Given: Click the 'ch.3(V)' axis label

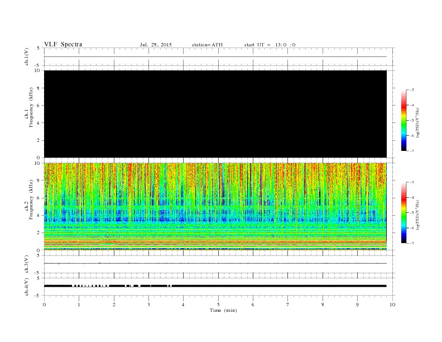Looking at the screenshot, I should 26,264.
